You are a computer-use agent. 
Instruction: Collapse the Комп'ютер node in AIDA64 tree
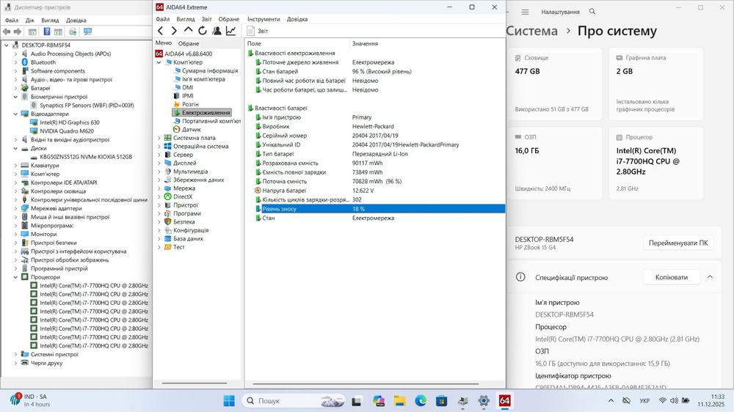tap(159, 62)
